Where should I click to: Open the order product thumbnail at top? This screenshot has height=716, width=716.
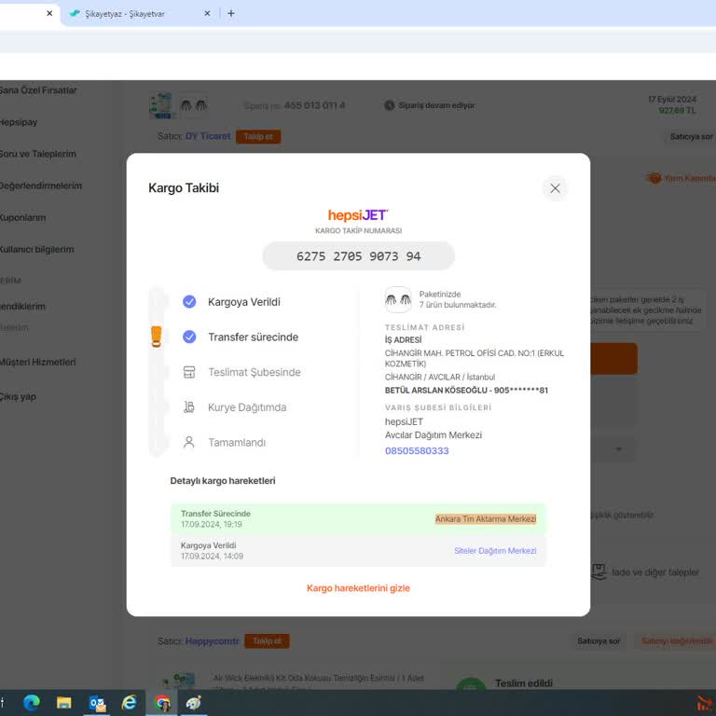tap(160, 105)
